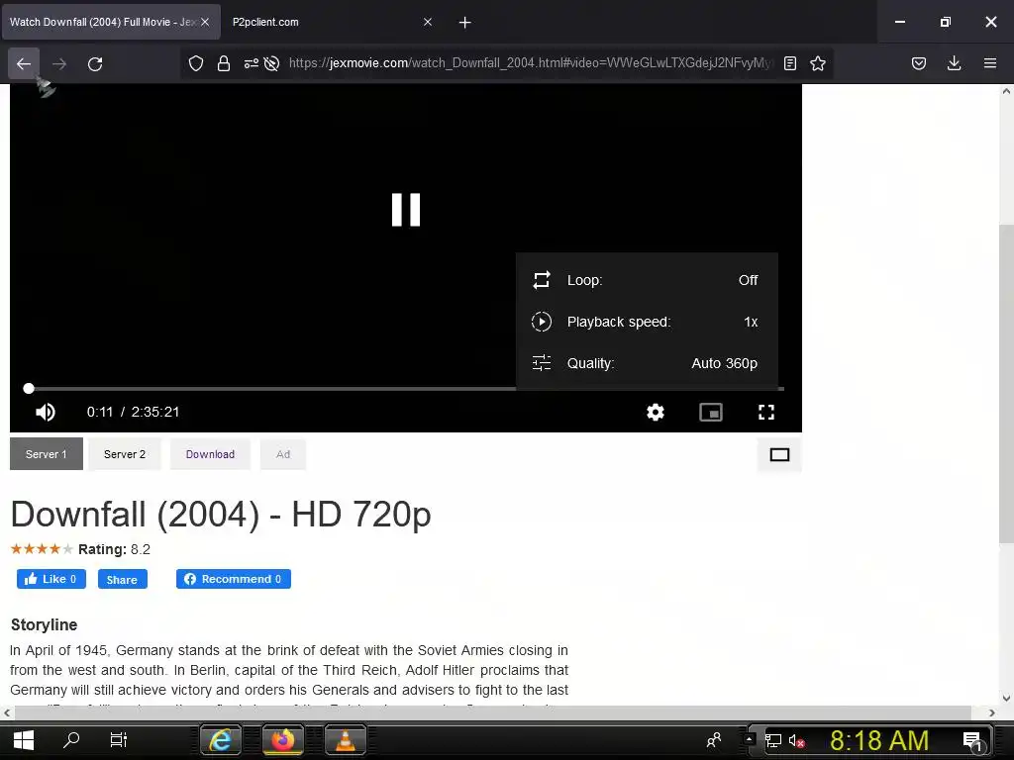Change the Playback speed setting
This screenshot has width=1014, height=760.
pyautogui.click(x=646, y=322)
